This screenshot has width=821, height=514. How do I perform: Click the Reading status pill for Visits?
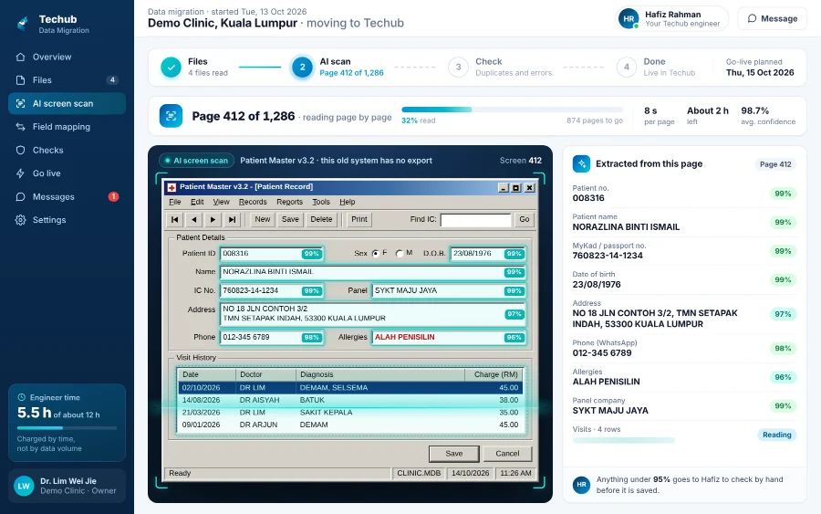pos(777,435)
